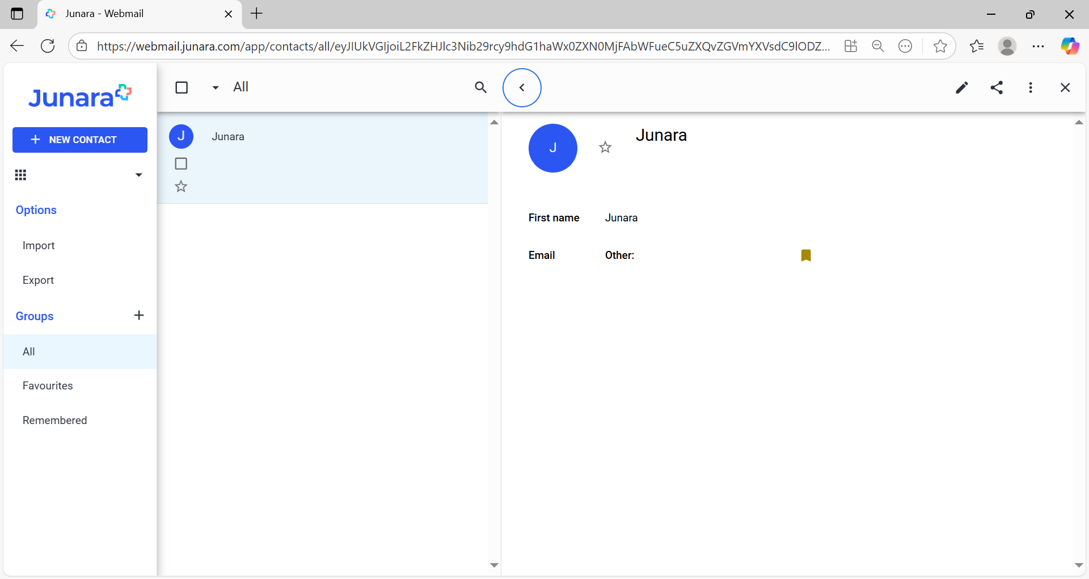Click the back chevron circle button
Image resolution: width=1089 pixels, height=579 pixels.
tap(522, 87)
